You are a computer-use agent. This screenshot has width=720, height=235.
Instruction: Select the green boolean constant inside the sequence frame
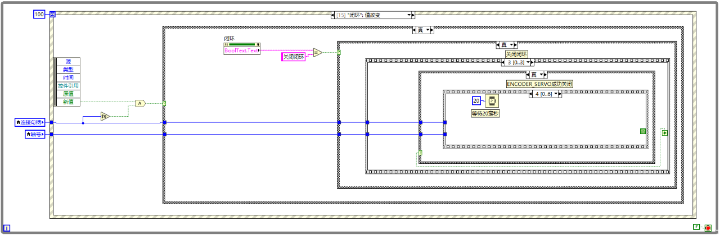pyautogui.click(x=642, y=131)
